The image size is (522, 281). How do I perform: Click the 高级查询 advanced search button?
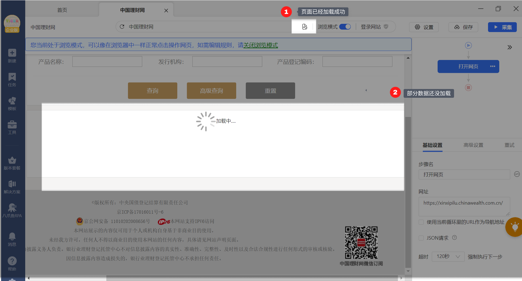click(212, 91)
